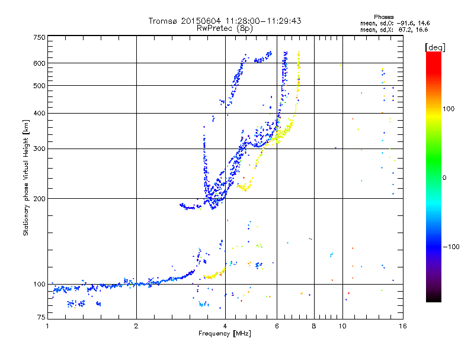474x355 pixels.
Task: Click the colorbar label "0"
Action: coord(444,178)
